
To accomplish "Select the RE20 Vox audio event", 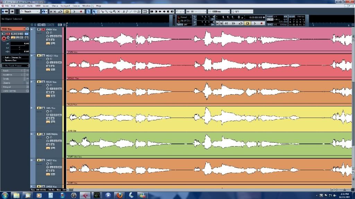I will pos(209,93).
